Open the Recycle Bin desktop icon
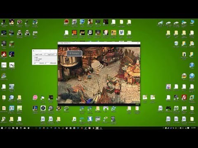Image resolution: width=198 pixels, height=148 pixels. (176, 44)
